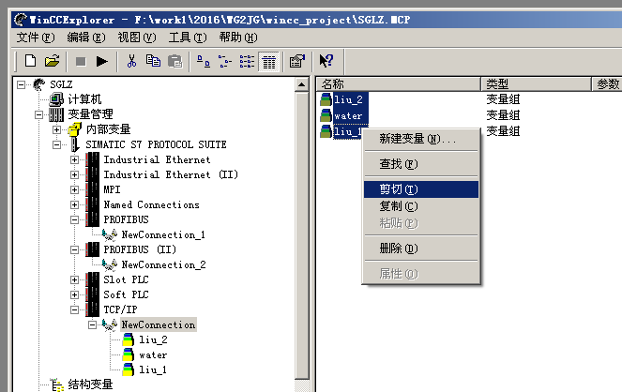Expand the Named Connections node

[x=74, y=204]
